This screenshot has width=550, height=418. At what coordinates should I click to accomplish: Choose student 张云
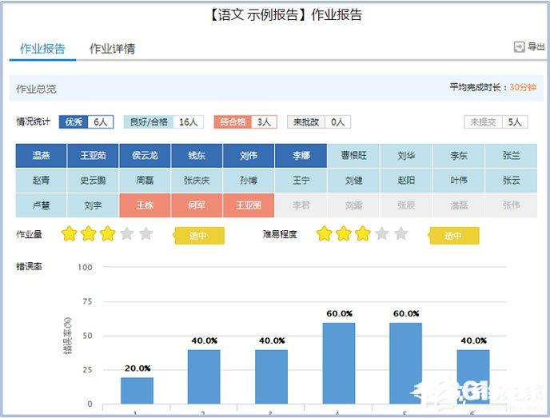pyautogui.click(x=512, y=181)
